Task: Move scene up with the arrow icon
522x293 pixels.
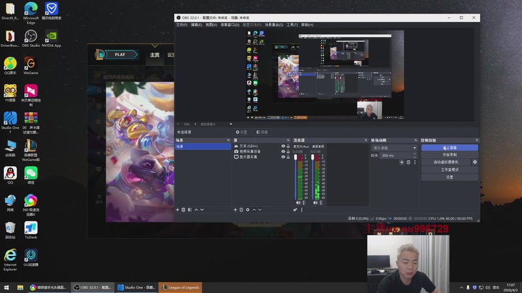Action: [x=196, y=210]
